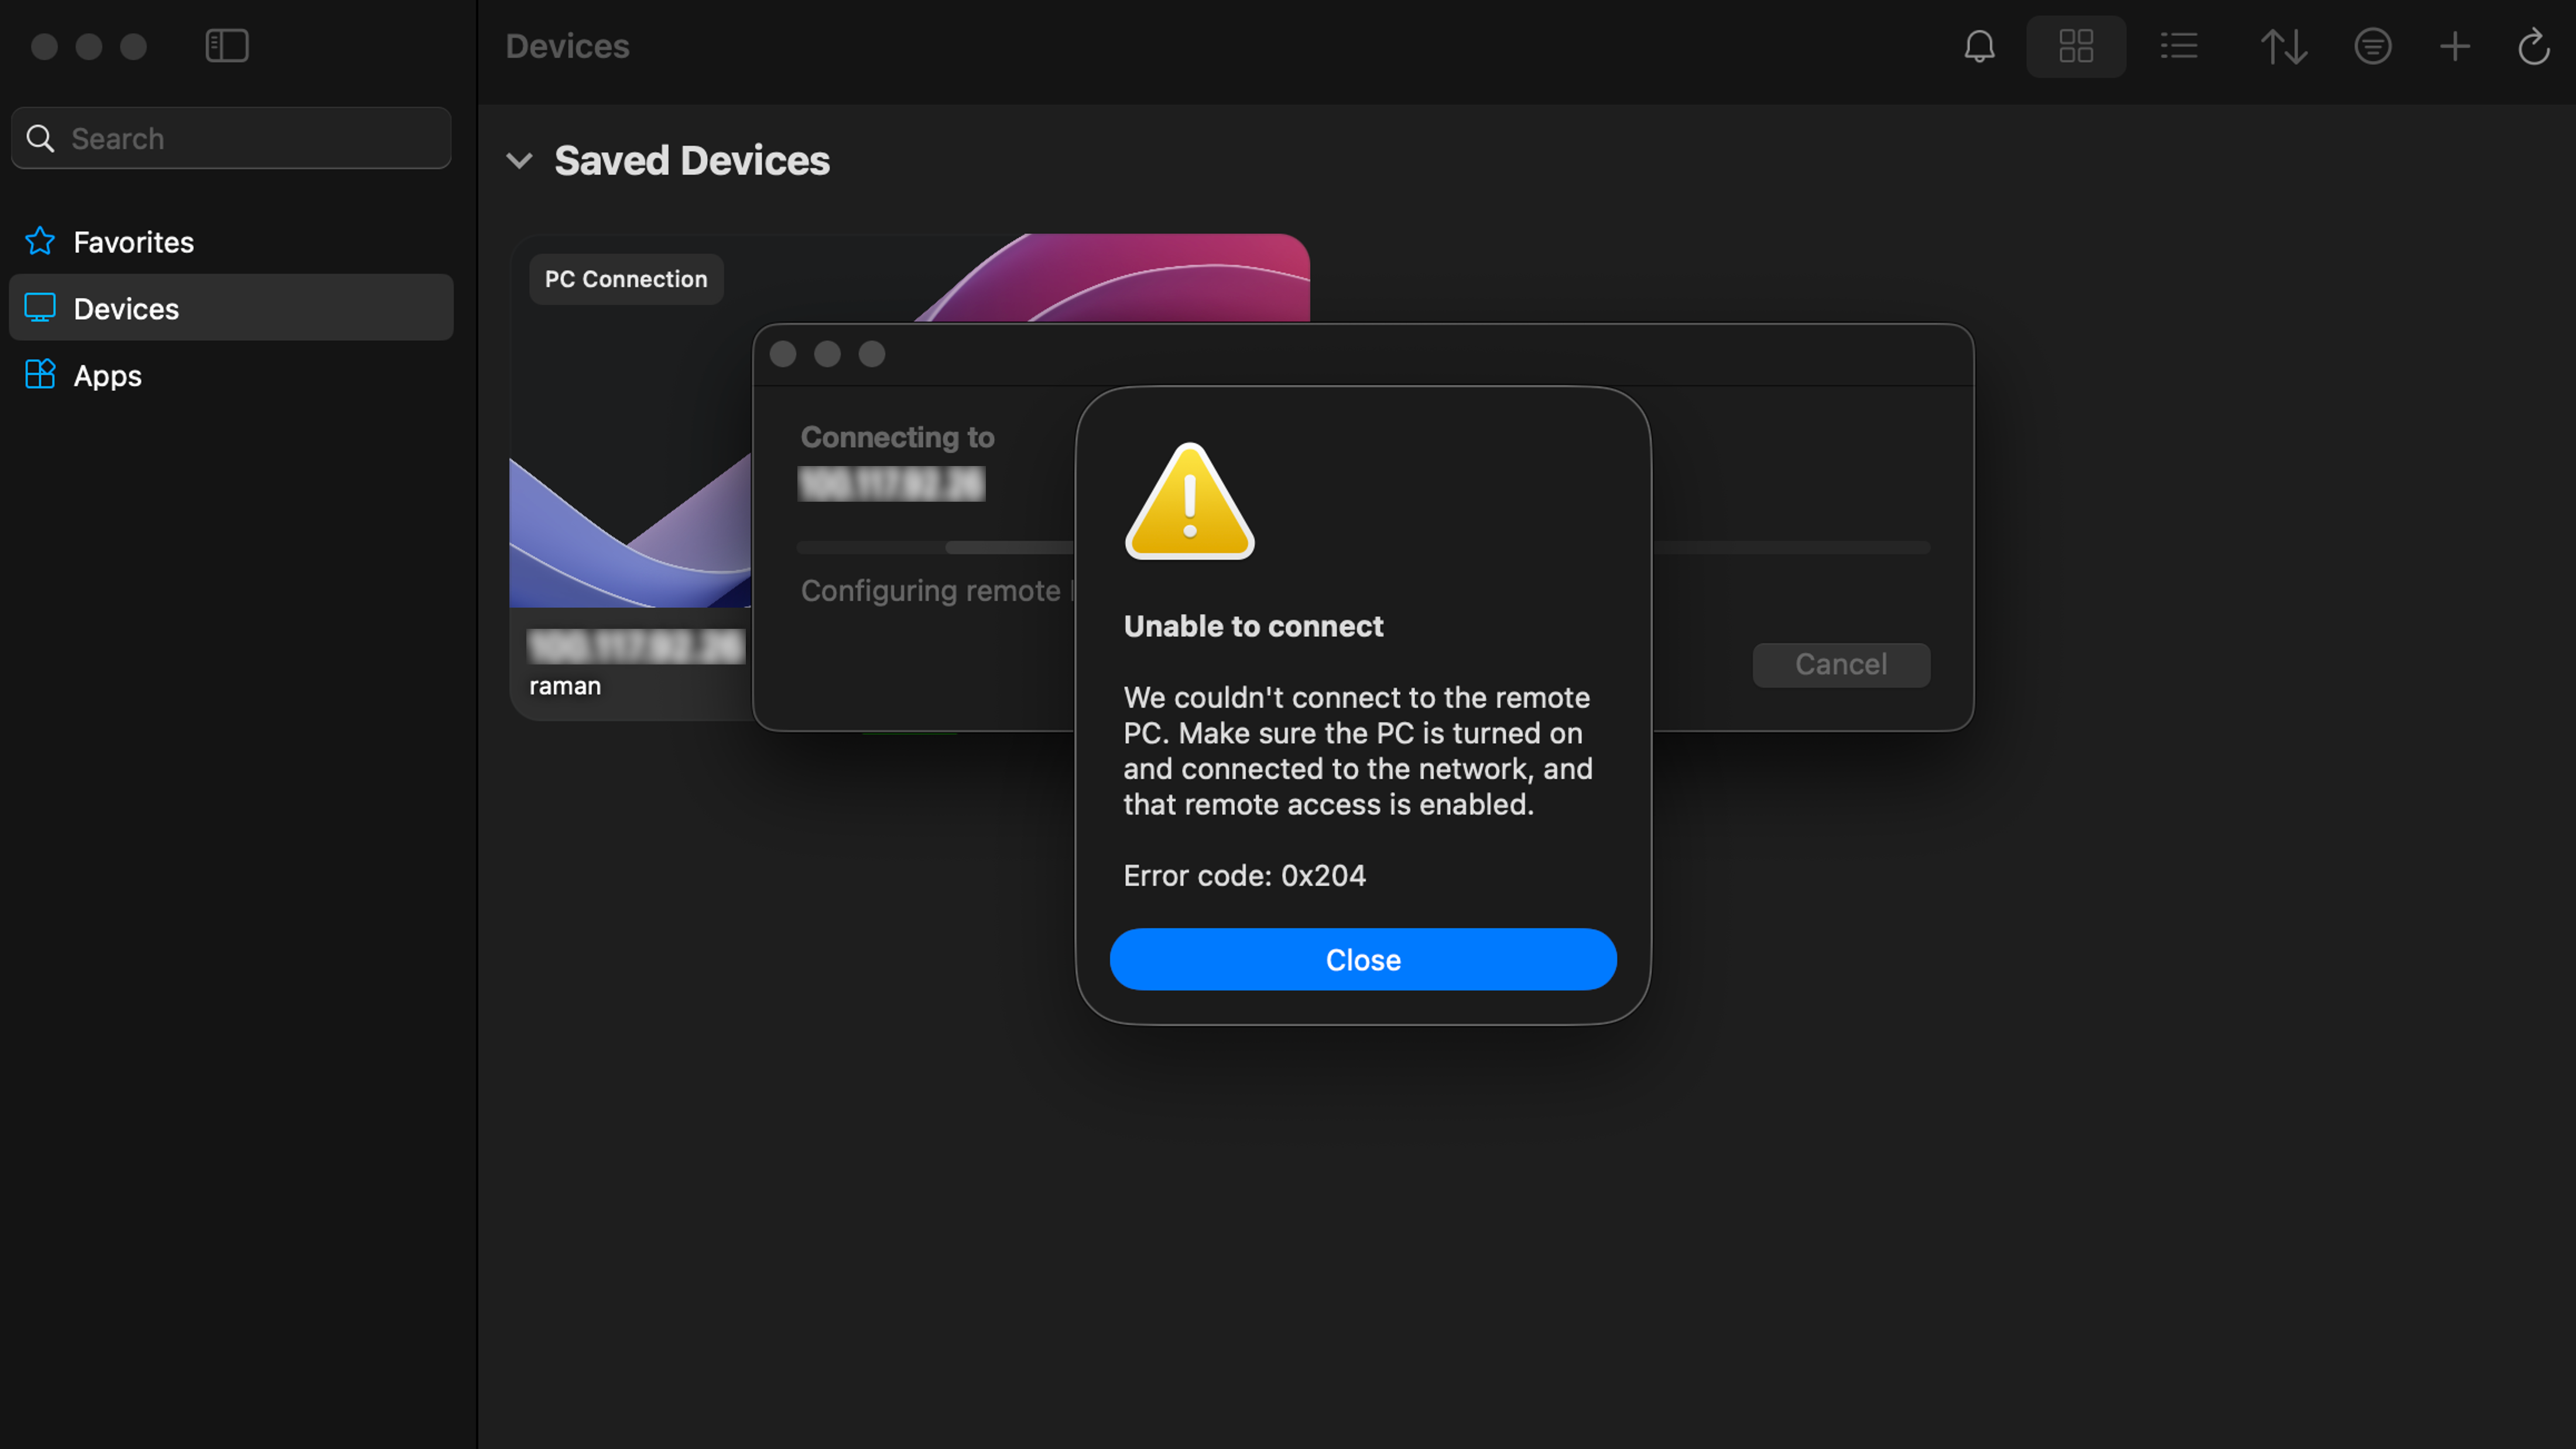This screenshot has width=2576, height=1449.
Task: Click the yellow warning triangle icon
Action: click(1189, 503)
